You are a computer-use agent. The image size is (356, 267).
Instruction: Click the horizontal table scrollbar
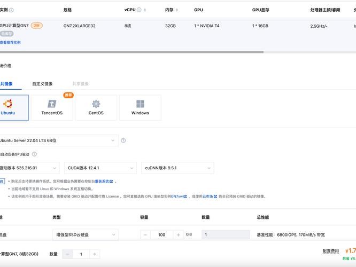coord(131,52)
